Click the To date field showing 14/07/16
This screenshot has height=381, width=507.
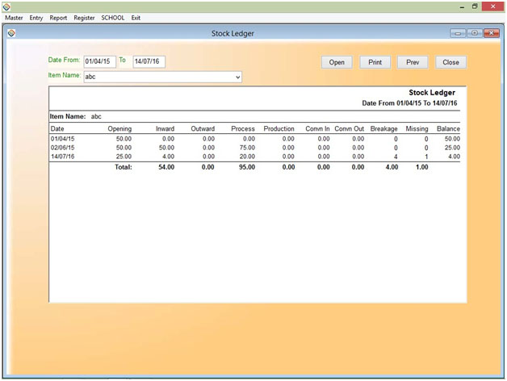[149, 62]
